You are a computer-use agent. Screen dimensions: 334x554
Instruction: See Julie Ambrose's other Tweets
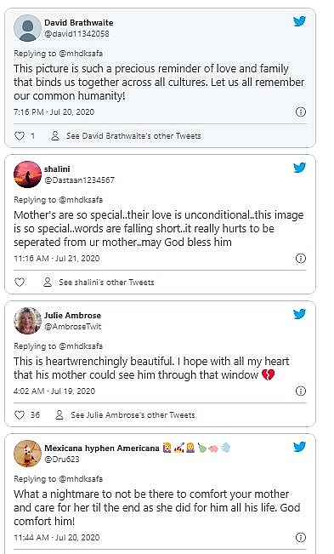pos(125,414)
